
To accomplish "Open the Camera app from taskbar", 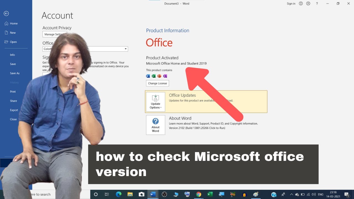I will tap(142, 194).
